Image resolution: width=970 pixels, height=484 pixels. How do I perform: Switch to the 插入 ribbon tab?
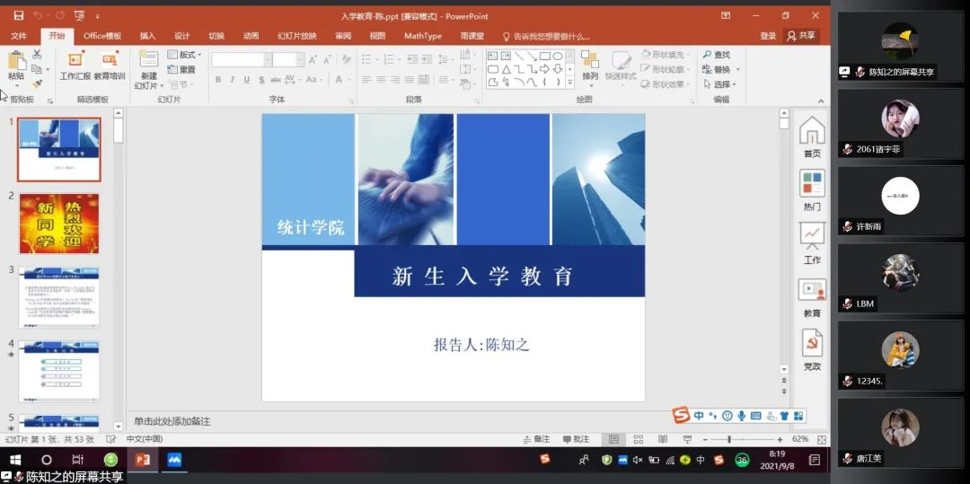click(x=147, y=36)
